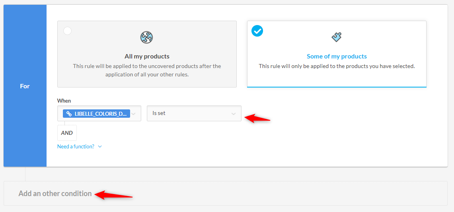Click the single puzzle piece icon
Screen dimensions: 454x212
[x=337, y=37]
